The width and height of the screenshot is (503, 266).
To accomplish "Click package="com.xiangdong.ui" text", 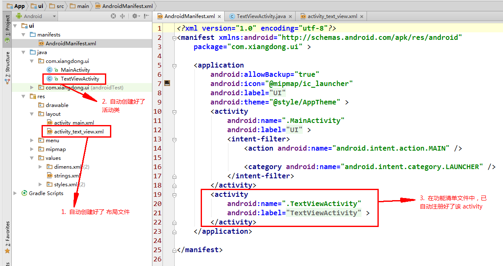I will pos(248,47).
